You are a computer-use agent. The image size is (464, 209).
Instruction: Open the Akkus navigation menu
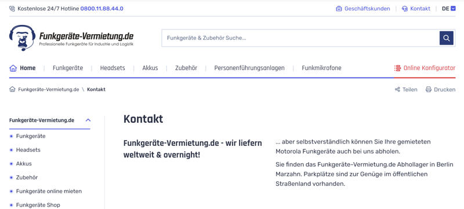(x=150, y=68)
